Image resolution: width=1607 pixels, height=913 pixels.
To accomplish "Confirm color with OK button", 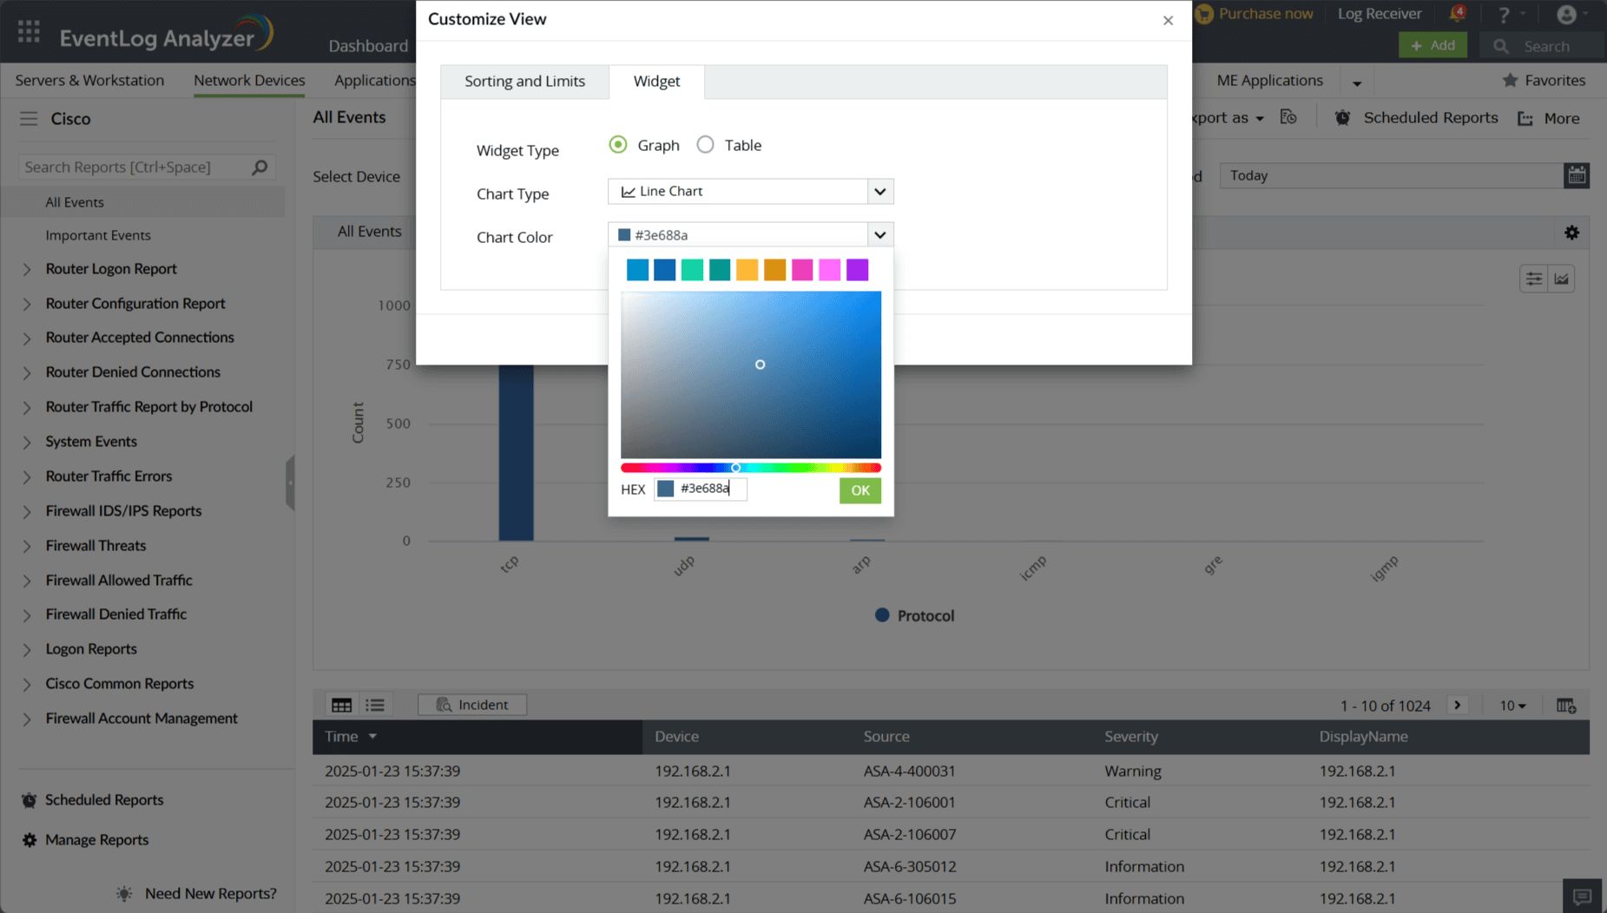I will click(x=859, y=490).
